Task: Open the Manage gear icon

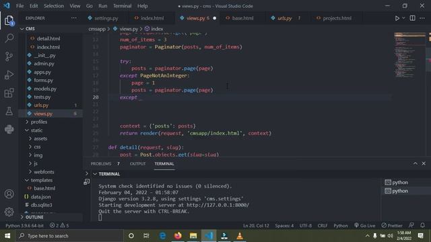Action: (9, 212)
